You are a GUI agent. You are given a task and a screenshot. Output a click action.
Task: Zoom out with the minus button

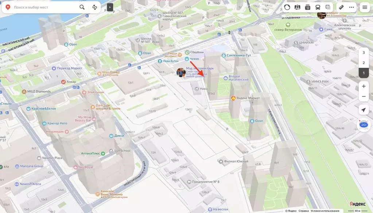pyautogui.click(x=364, y=96)
